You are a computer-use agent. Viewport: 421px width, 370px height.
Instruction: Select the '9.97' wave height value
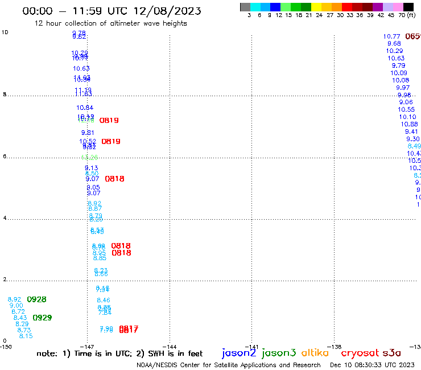403,88
